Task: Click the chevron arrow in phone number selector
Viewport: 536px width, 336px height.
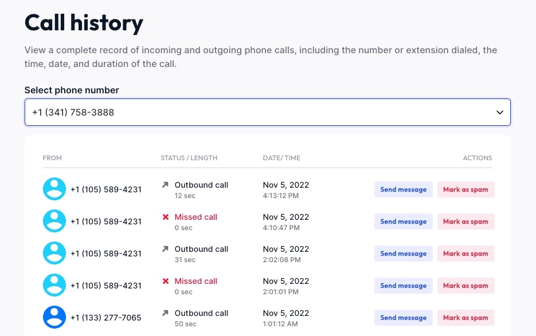Action: click(x=499, y=113)
